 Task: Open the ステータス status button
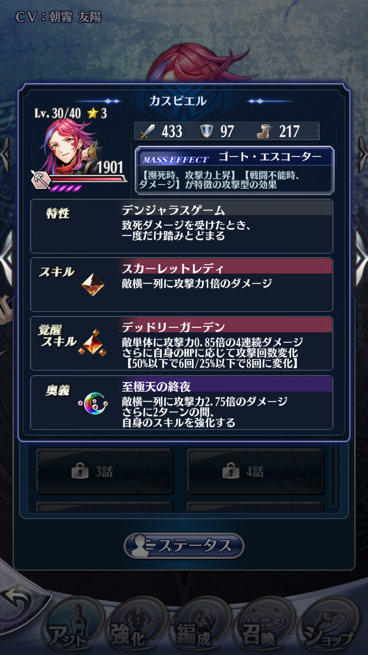[x=184, y=546]
